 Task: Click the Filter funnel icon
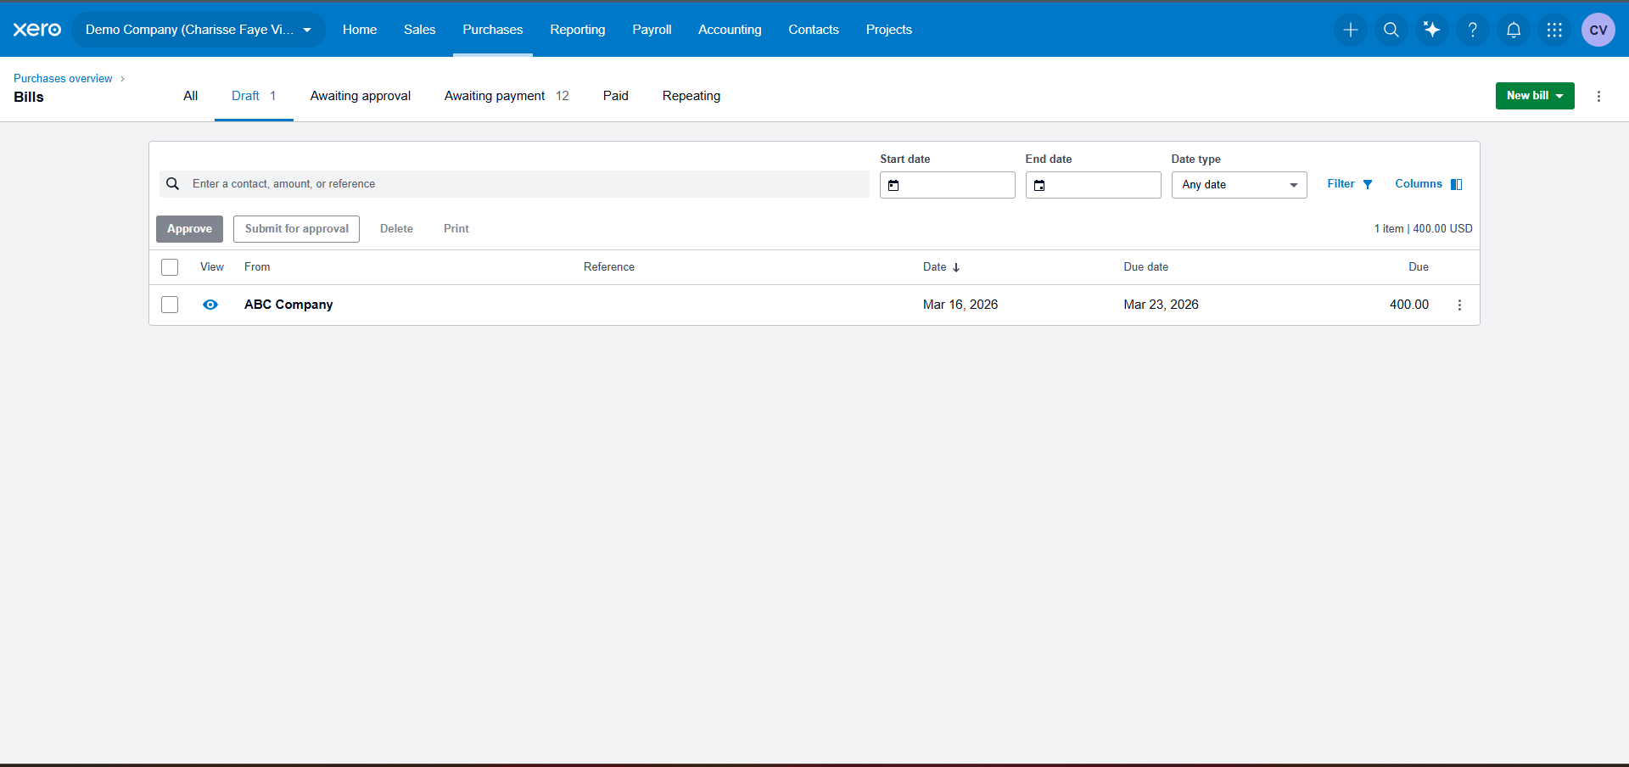pyautogui.click(x=1368, y=184)
